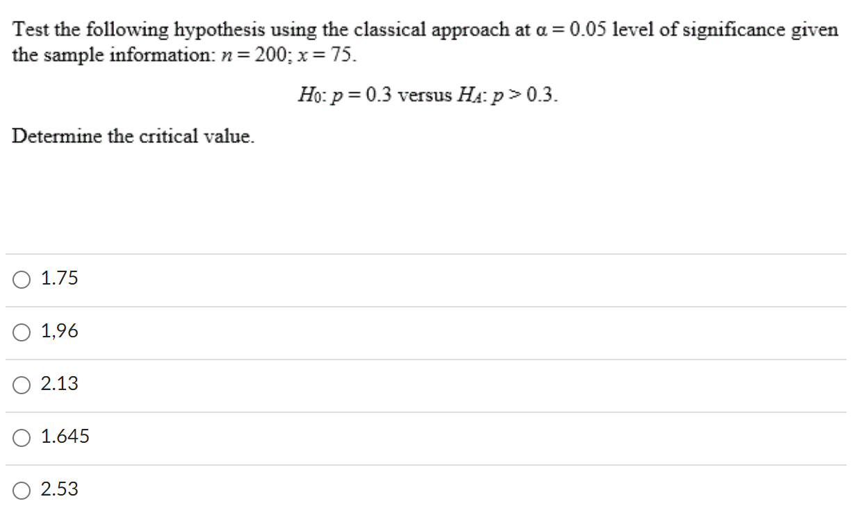This screenshot has height=524, width=854.
Task: Click the first line of the problem statement
Action: tap(424, 28)
